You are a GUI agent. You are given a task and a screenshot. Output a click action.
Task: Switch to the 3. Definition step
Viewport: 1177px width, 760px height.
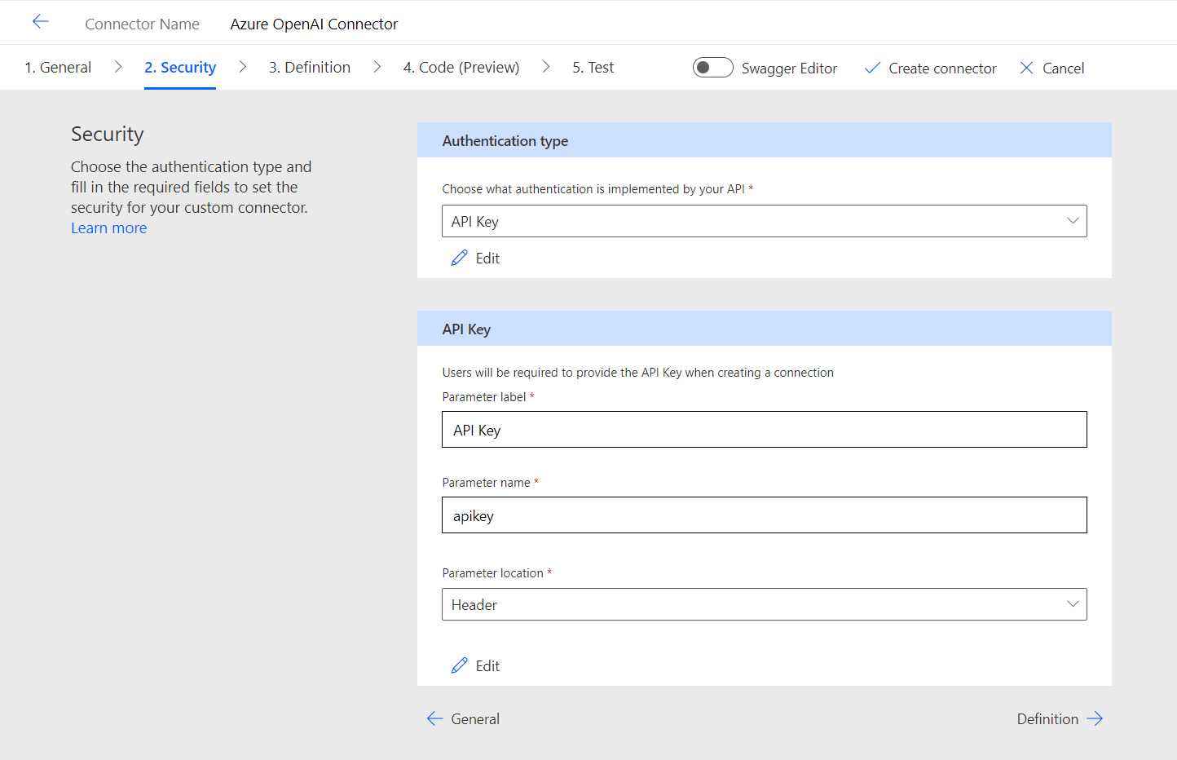[x=310, y=68]
